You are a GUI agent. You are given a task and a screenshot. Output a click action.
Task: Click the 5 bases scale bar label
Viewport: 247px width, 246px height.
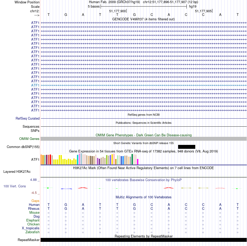pos(94,7)
